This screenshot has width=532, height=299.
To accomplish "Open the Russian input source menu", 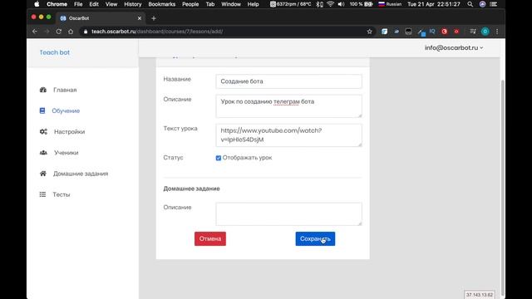I will click(390, 4).
